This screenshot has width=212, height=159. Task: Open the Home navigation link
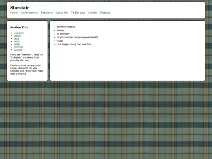[x=14, y=13]
